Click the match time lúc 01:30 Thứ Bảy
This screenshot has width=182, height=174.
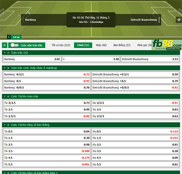(91, 18)
